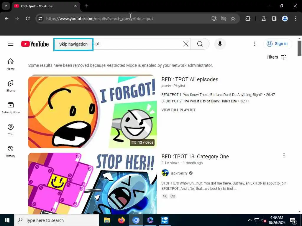Image resolution: width=302 pixels, height=226 pixels.
Task: Activate the Skip navigation button
Action: [x=73, y=44]
